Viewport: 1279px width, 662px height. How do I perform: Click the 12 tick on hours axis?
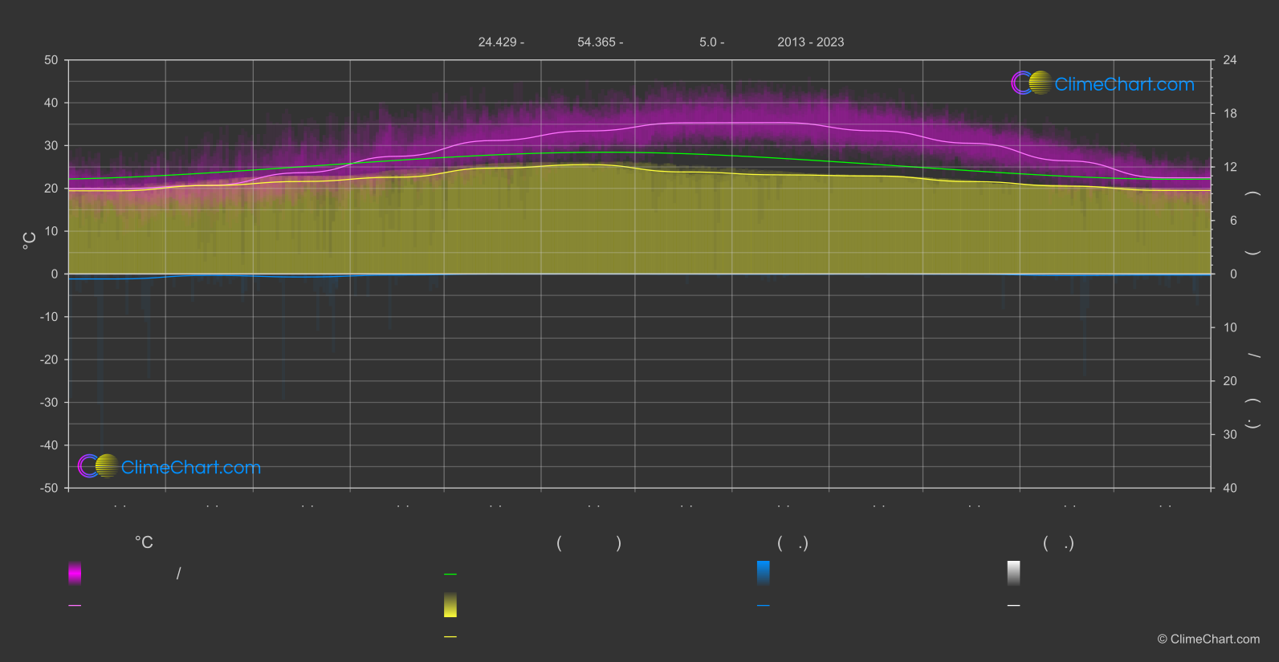tap(1230, 167)
